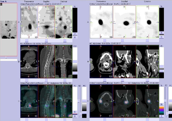Click slice slider under left transverse SPECT

point(27,40)
